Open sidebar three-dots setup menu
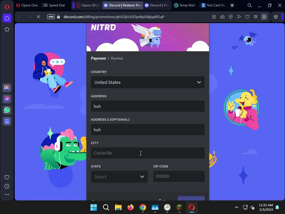The width and height of the screenshot is (285, 214). [x=7, y=194]
